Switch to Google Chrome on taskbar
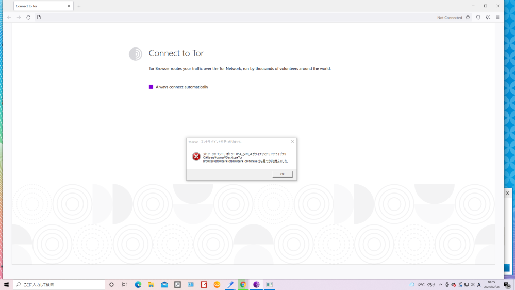The width and height of the screenshot is (515, 290). [243, 285]
